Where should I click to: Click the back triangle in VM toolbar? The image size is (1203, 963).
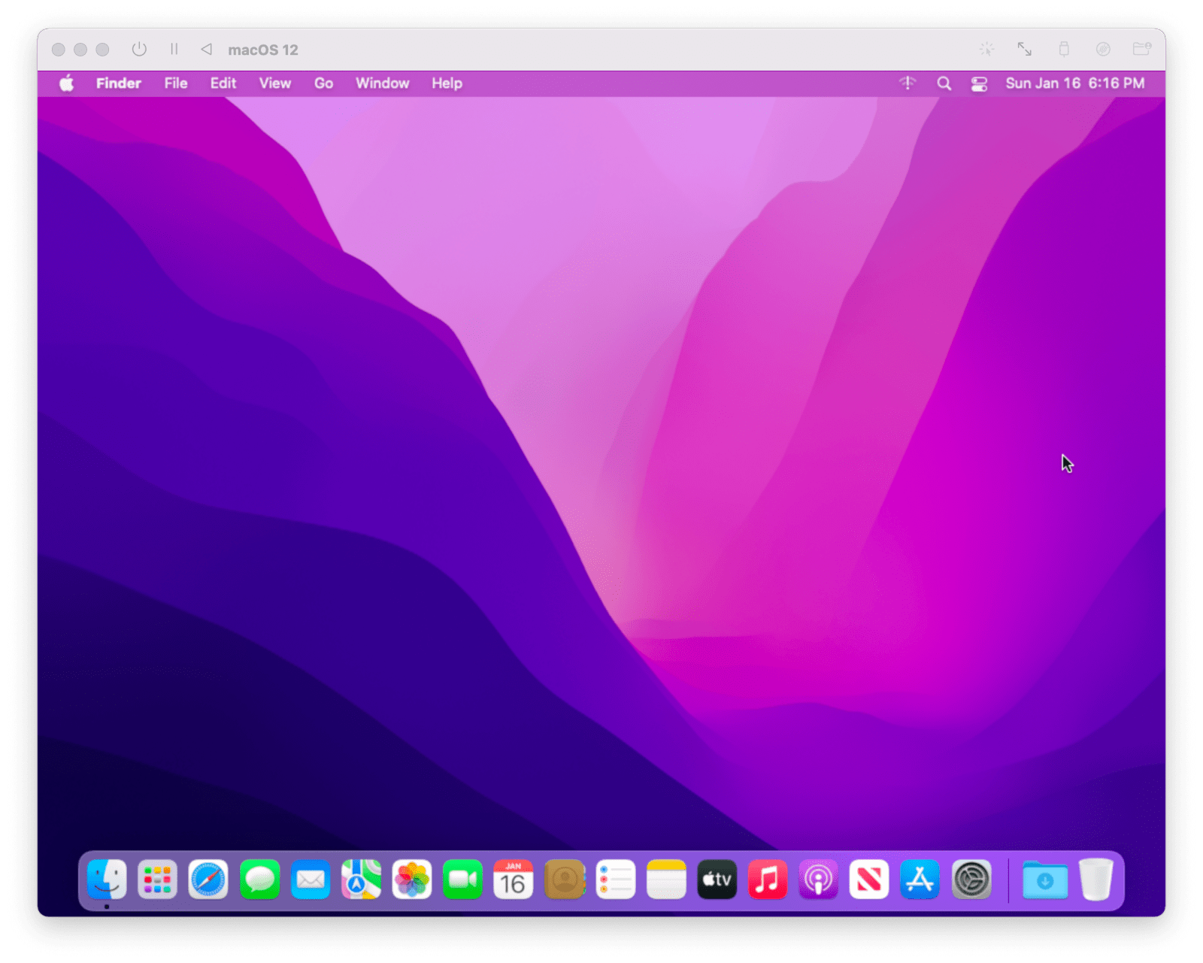pyautogui.click(x=206, y=50)
